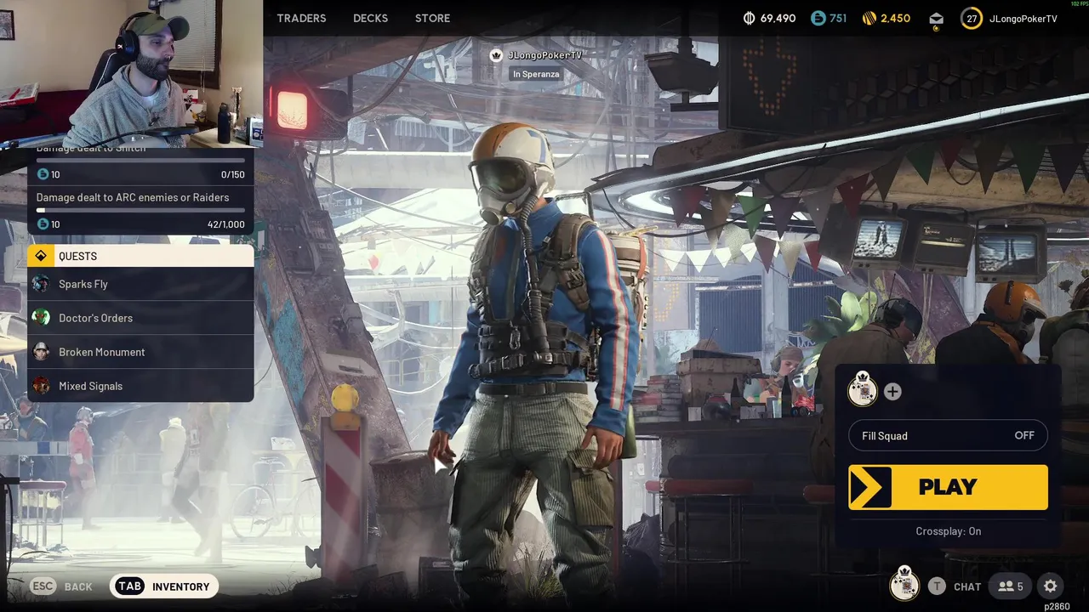The image size is (1089, 612).
Task: Open the Mixed Signals quest
Action: pyautogui.click(x=140, y=386)
